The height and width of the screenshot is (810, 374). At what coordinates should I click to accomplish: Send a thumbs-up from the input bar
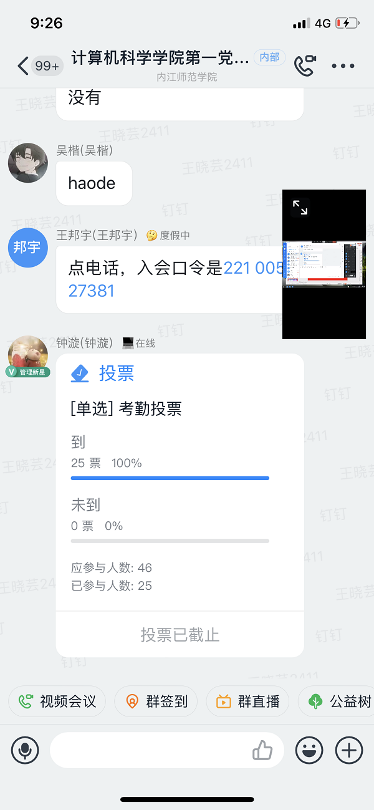coord(262,750)
